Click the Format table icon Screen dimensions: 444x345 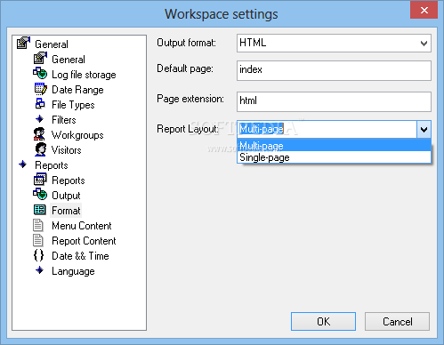40,210
